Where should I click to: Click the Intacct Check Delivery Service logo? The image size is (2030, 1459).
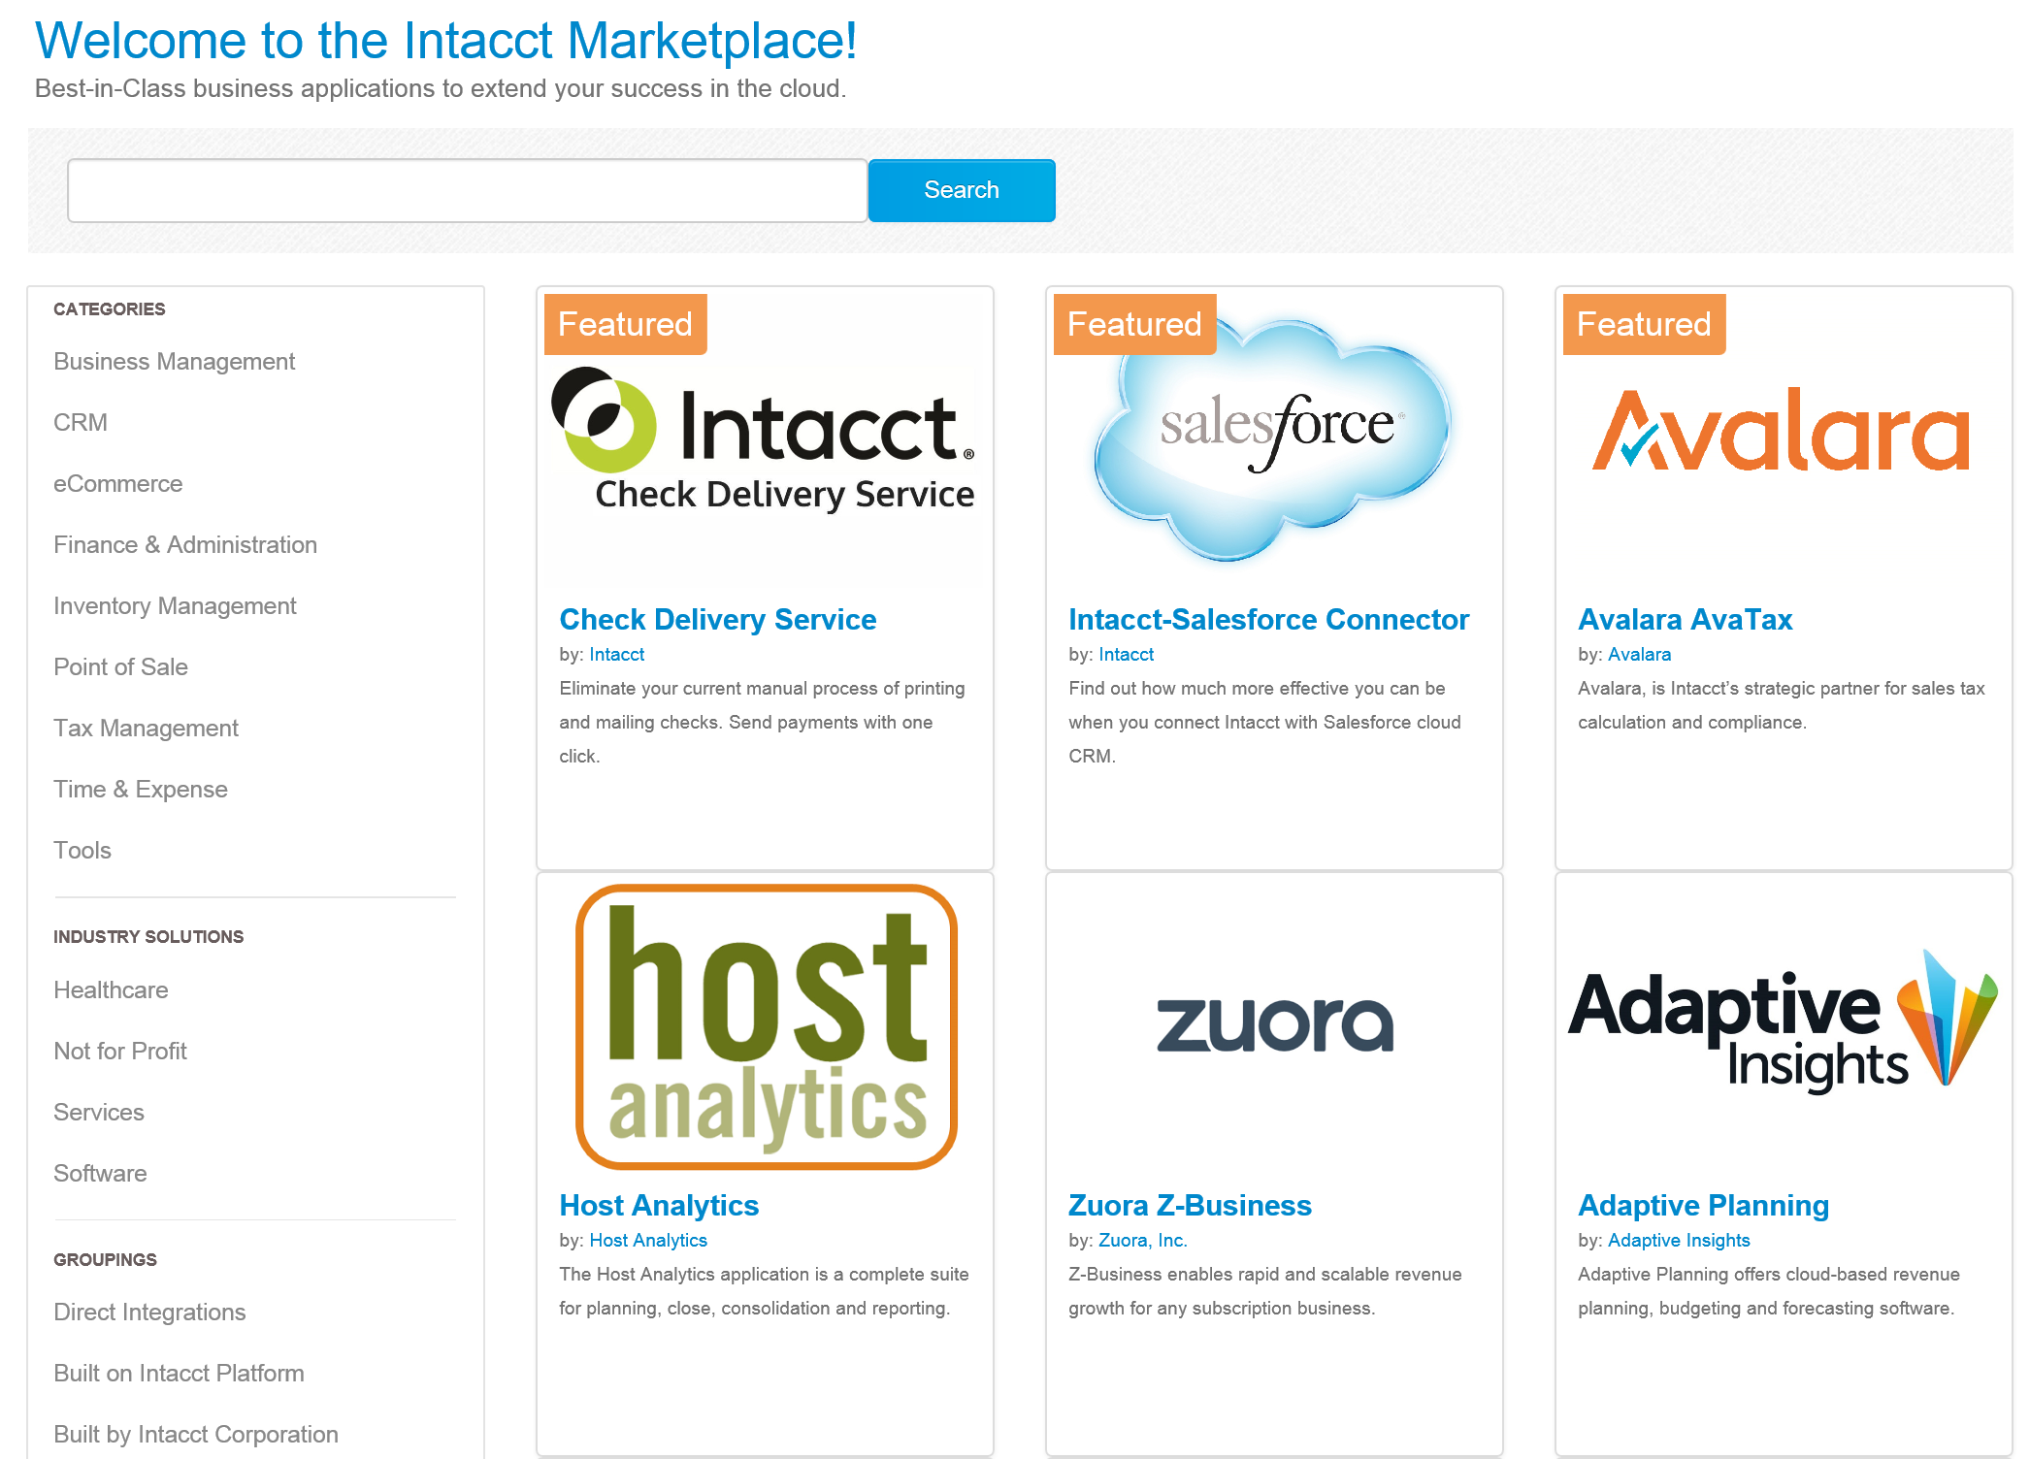click(764, 438)
